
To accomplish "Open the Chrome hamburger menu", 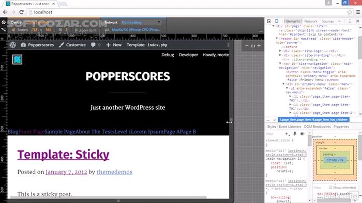I will [x=358, y=12].
